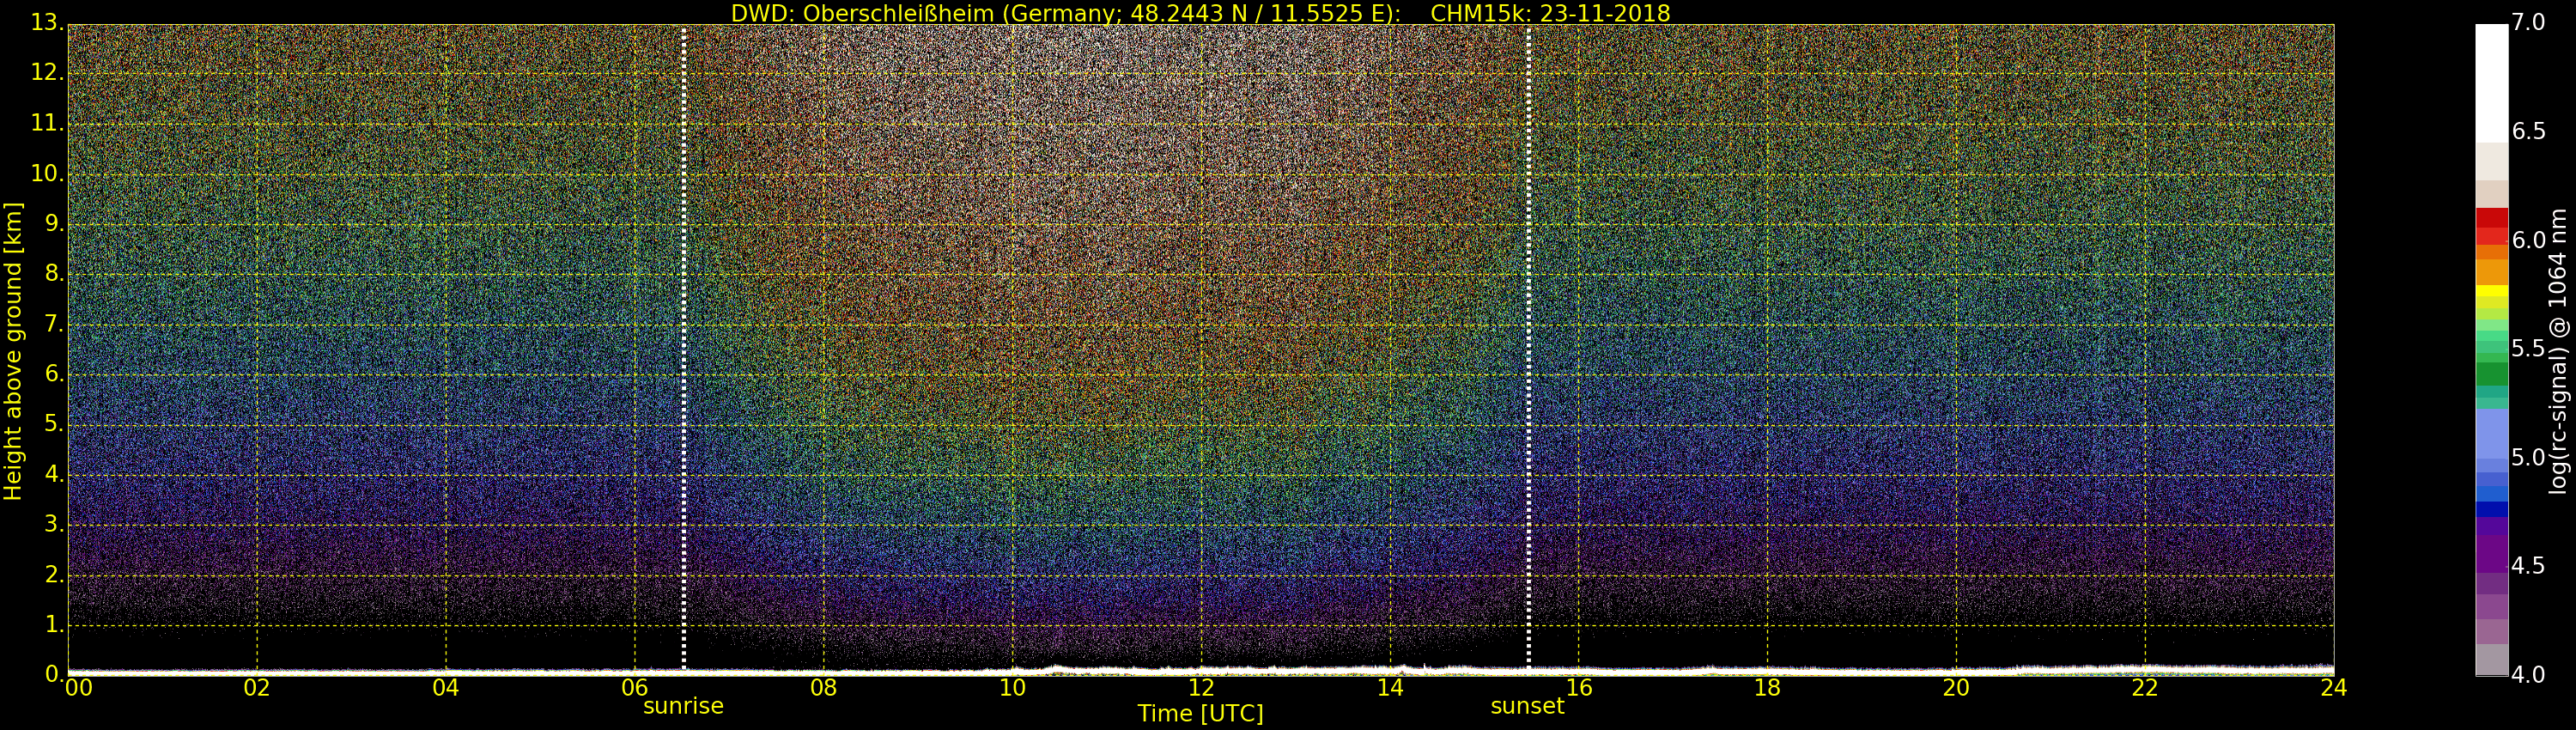The width and height of the screenshot is (2576, 730).
Task: Click the grey segment at the colorbar bottom
Action: coord(2491,660)
